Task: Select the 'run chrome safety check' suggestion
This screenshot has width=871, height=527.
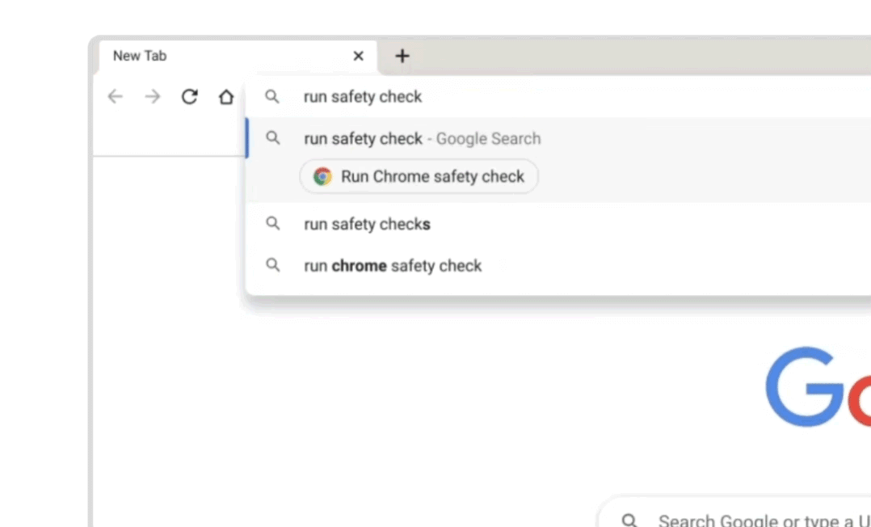Action: click(393, 266)
